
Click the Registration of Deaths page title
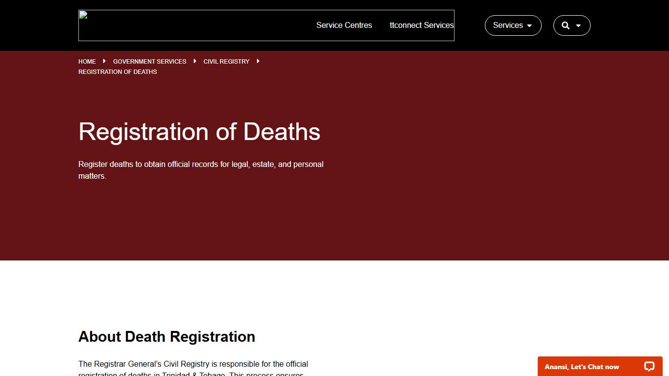(x=199, y=132)
